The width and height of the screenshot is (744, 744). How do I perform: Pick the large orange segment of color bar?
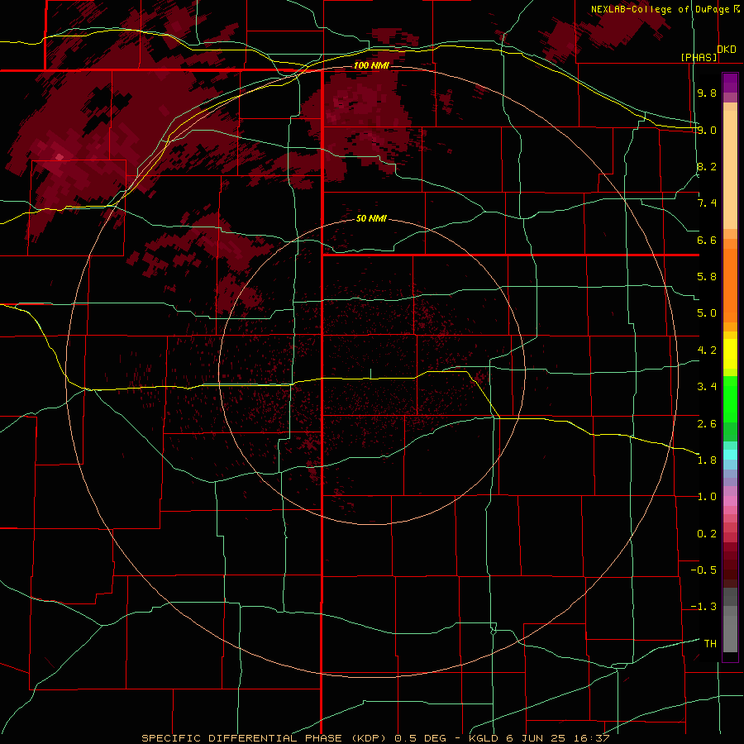[x=730, y=286]
